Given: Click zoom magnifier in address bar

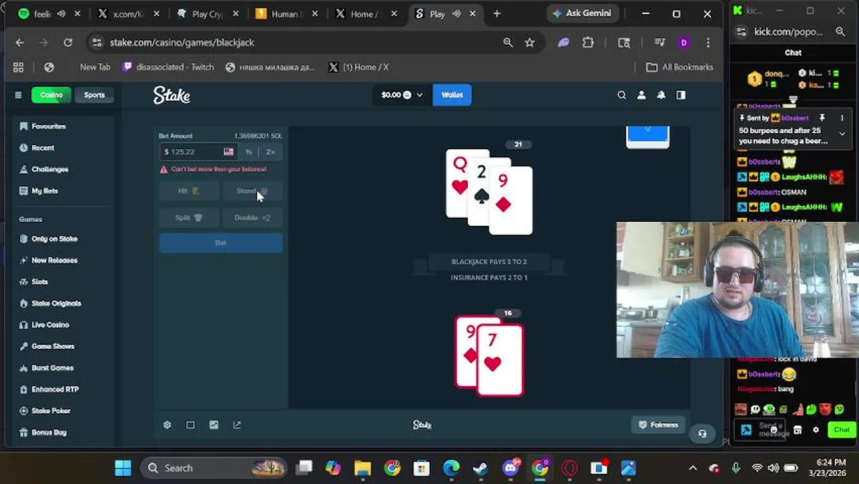Looking at the screenshot, I should tap(508, 42).
